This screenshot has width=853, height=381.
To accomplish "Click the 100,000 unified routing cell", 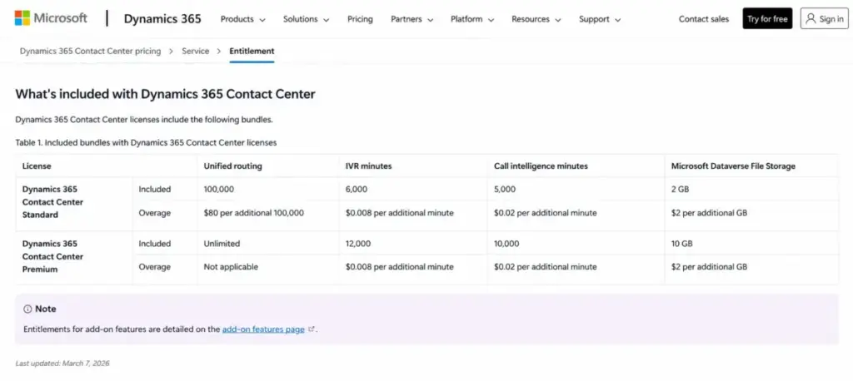I will [x=219, y=189].
